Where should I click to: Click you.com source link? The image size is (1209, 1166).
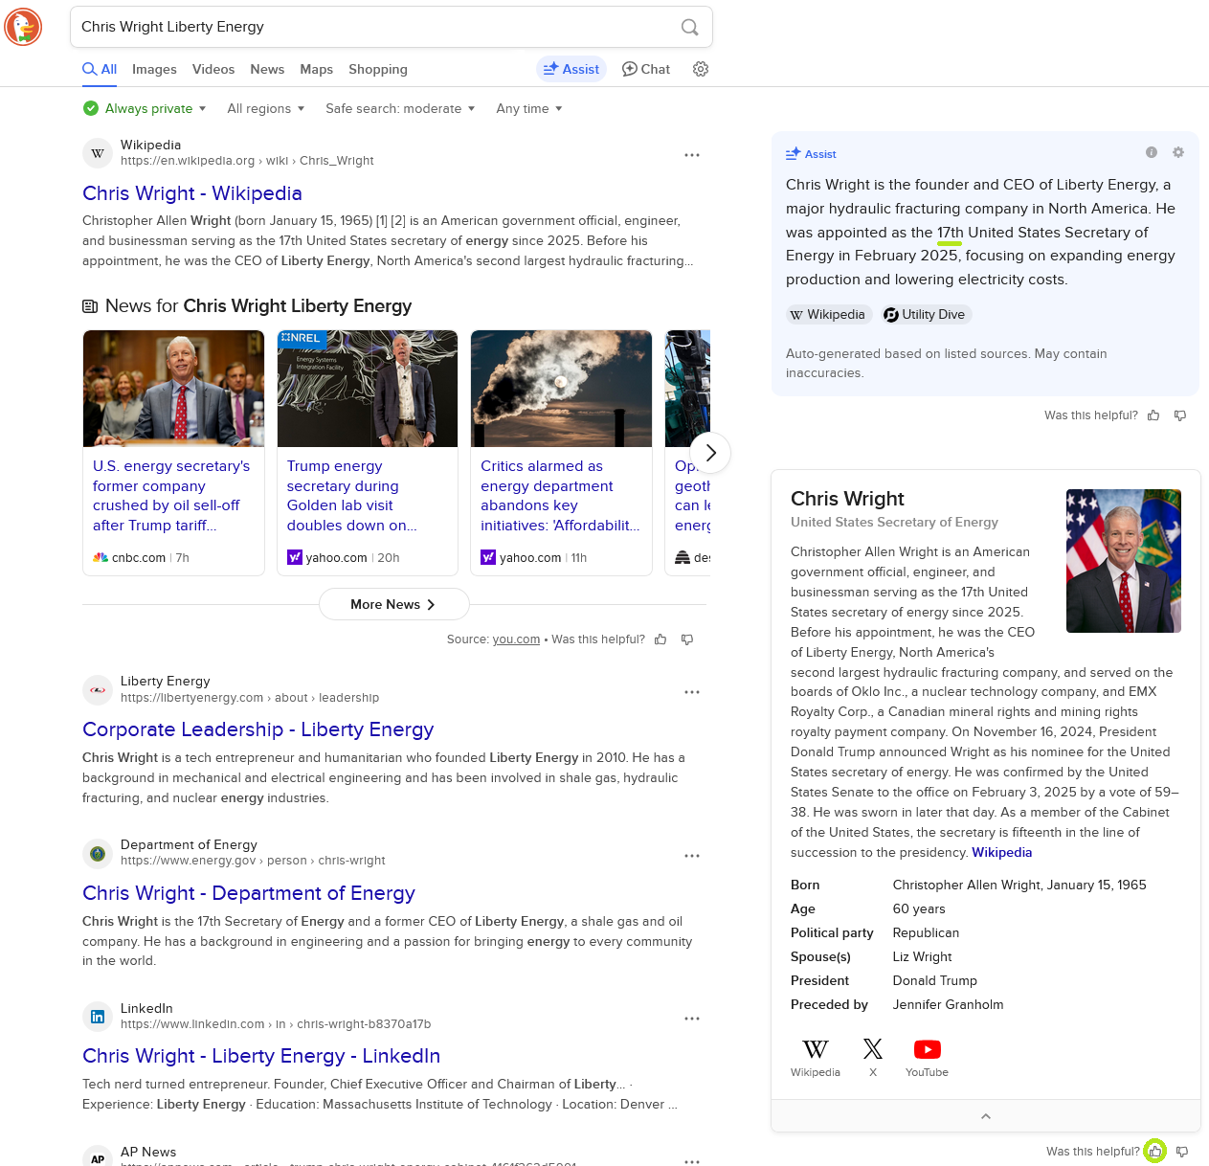point(516,639)
